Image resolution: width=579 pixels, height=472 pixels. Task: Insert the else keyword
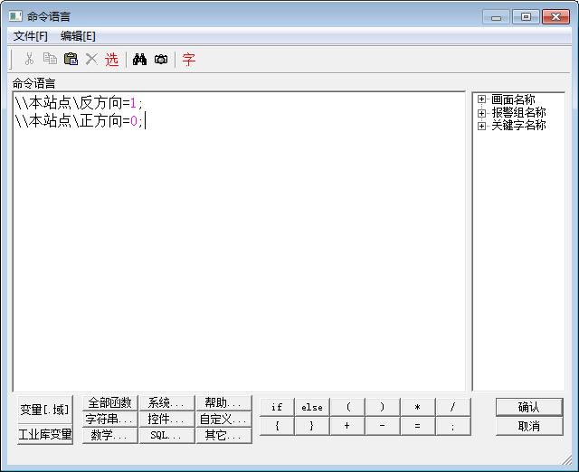point(312,407)
